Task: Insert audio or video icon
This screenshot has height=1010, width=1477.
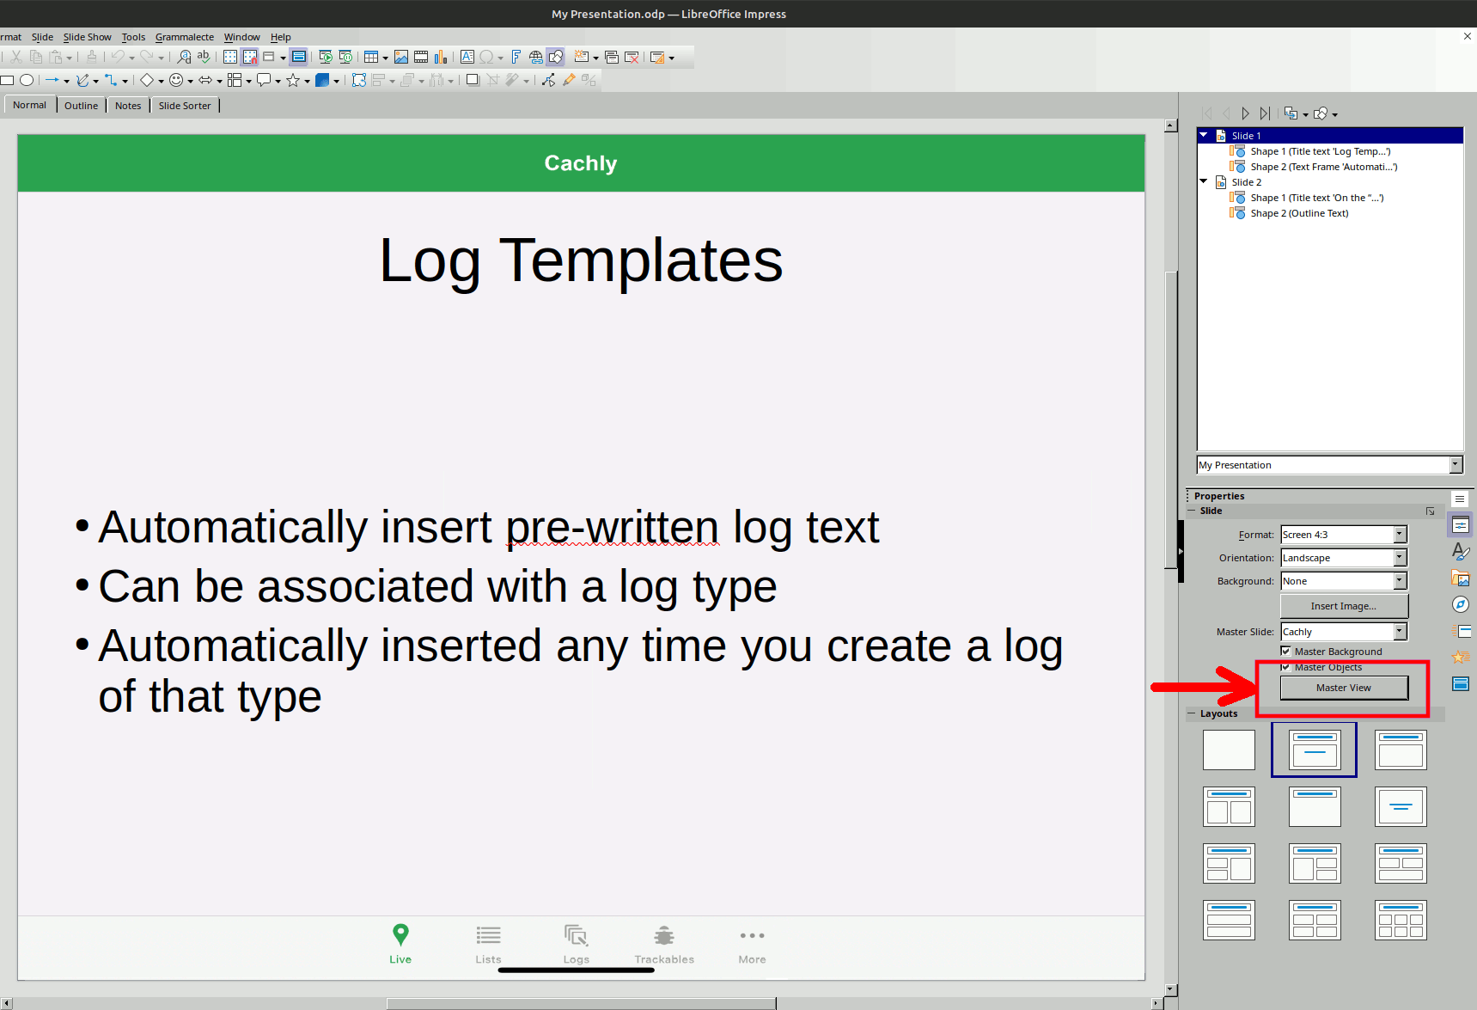Action: click(x=421, y=57)
